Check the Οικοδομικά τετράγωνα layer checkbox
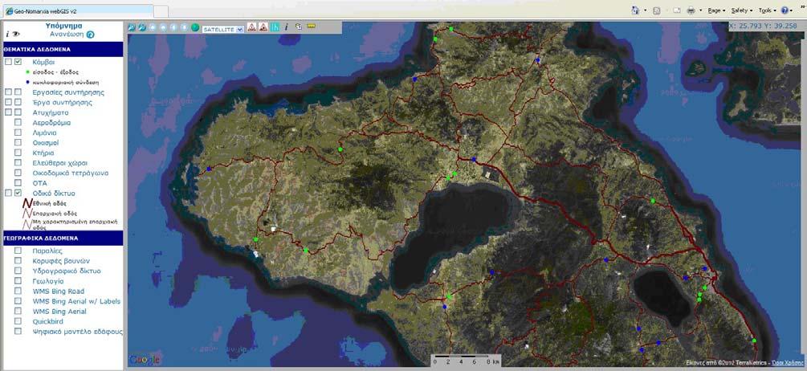Screen dimensions: 807x371 (x=18, y=173)
